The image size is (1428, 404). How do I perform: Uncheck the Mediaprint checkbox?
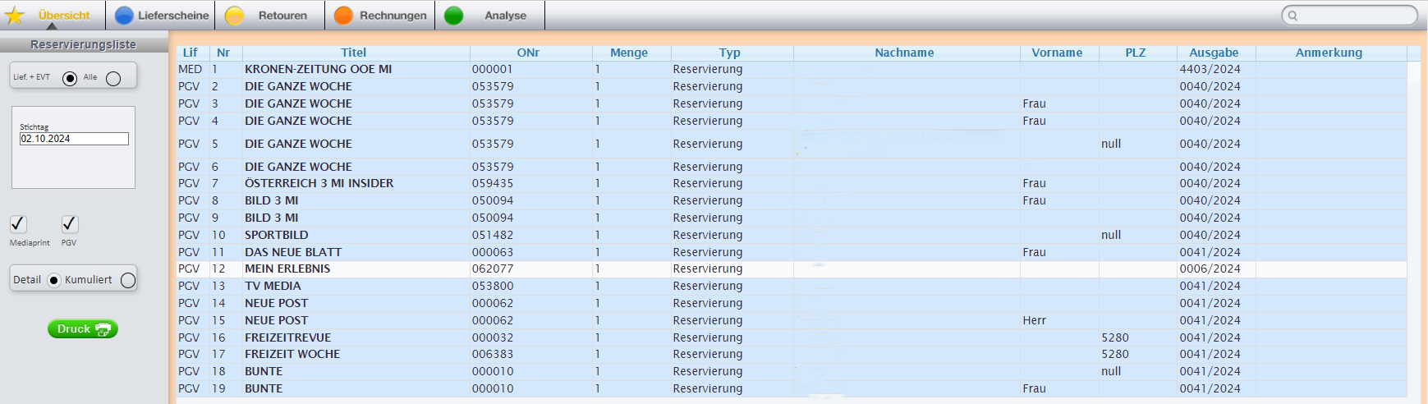click(x=18, y=224)
